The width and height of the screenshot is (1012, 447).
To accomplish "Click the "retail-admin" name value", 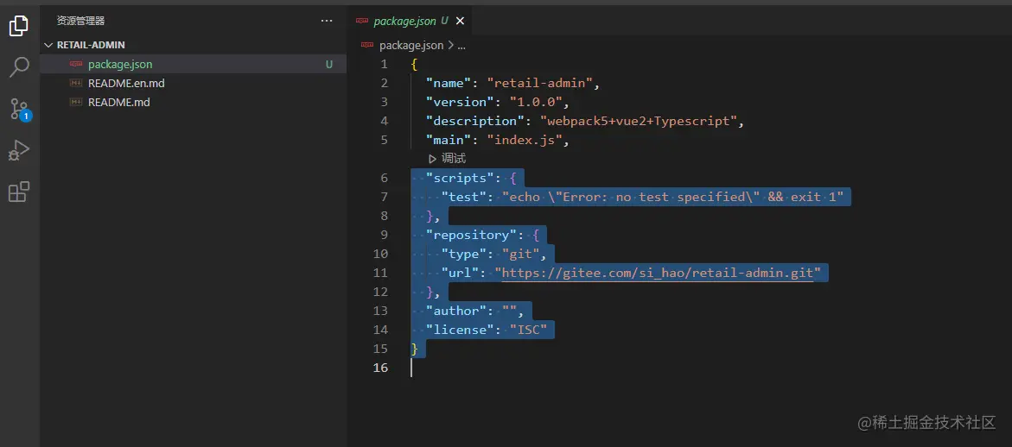I will tap(540, 83).
